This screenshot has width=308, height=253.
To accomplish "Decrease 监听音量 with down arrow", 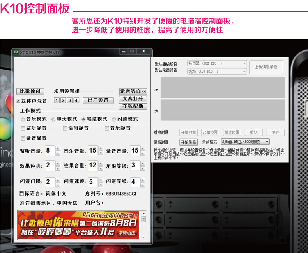I will pyautogui.click(x=58, y=153).
